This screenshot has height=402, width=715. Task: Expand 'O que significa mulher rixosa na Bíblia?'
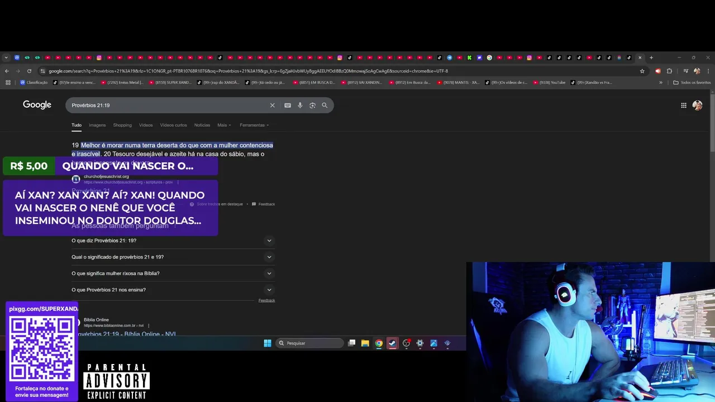[x=173, y=274]
